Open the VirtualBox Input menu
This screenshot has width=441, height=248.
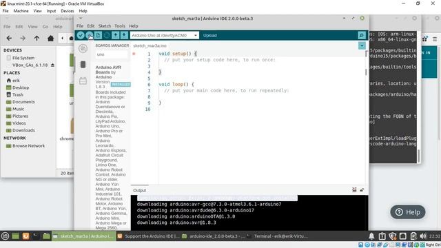point(51,11)
